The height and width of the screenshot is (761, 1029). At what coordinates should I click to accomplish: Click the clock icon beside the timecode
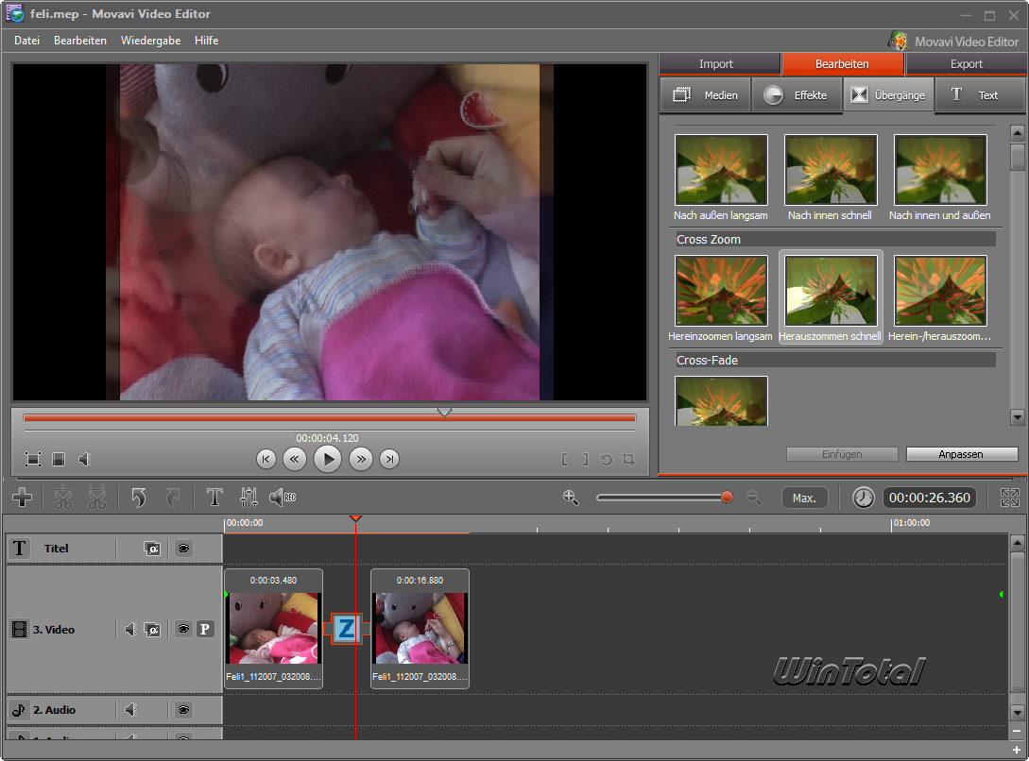tap(863, 498)
